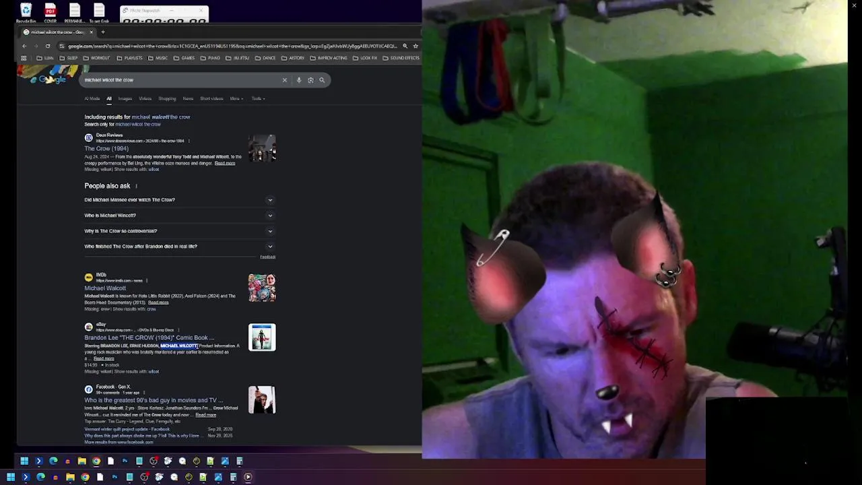Viewport: 862px width, 485px height.
Task: Go back with the browser back arrow
Action: click(x=24, y=46)
